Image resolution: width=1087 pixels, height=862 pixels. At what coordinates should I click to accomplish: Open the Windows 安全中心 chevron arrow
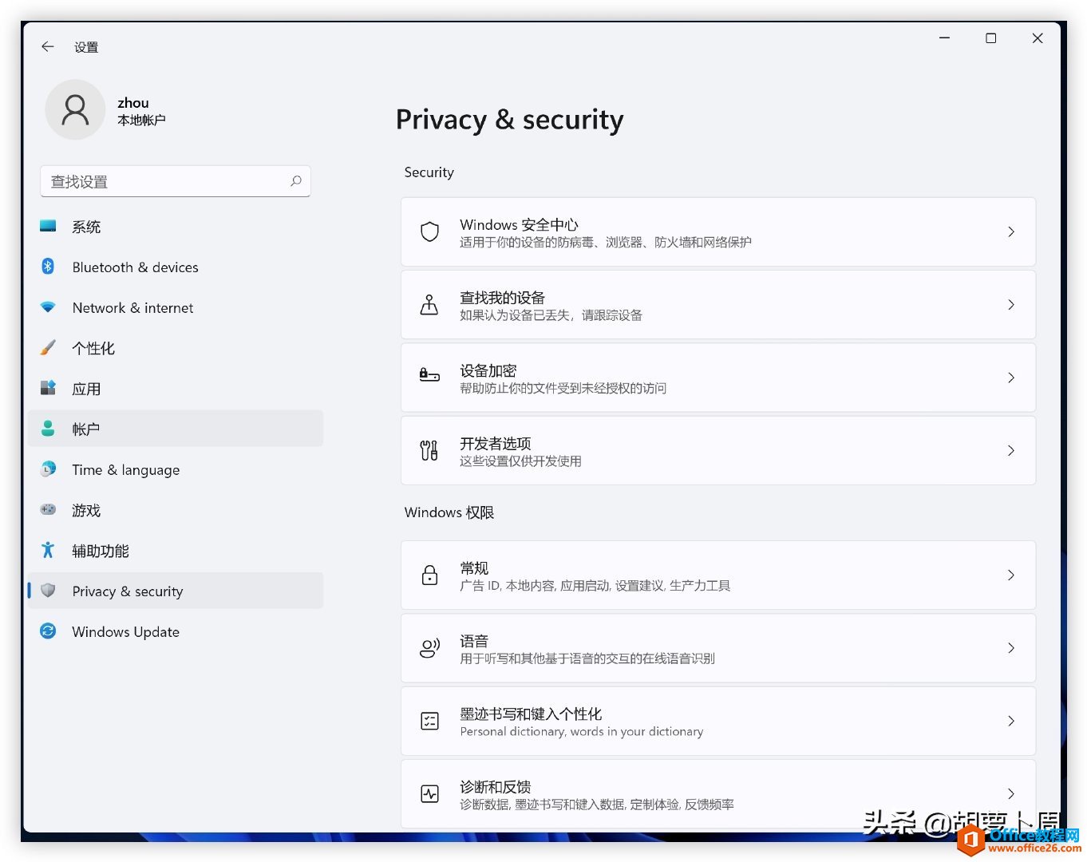tap(1011, 232)
